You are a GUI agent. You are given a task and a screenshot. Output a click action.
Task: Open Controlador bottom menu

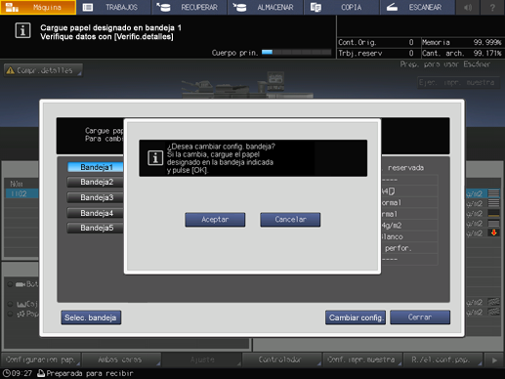(281, 359)
